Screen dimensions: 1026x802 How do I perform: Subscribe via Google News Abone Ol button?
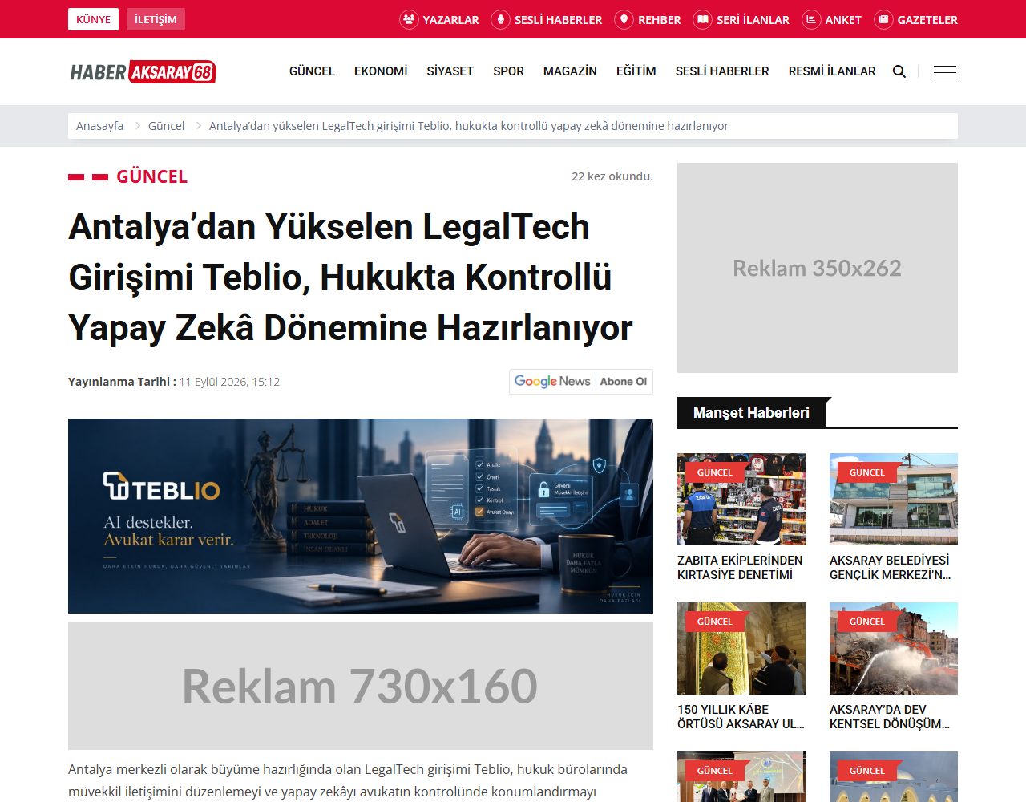pyautogui.click(x=581, y=382)
